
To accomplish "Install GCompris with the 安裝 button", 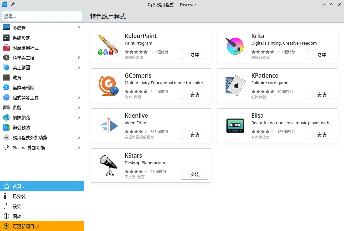I will [x=194, y=95].
